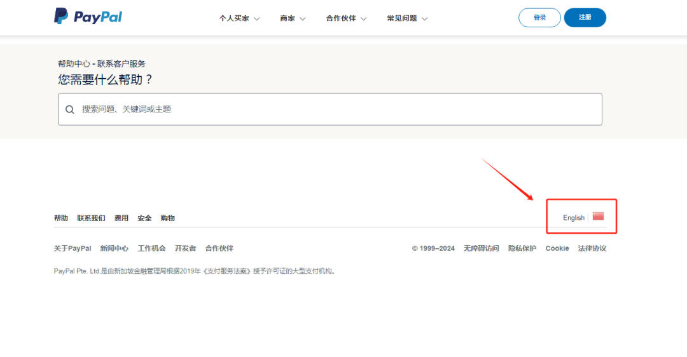View the 隐私保护 privacy link

[522, 248]
